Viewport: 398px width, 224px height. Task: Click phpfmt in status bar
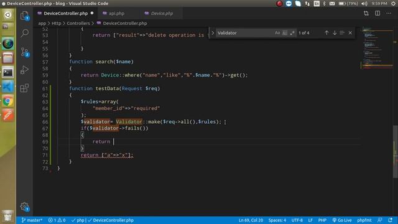click(x=364, y=220)
